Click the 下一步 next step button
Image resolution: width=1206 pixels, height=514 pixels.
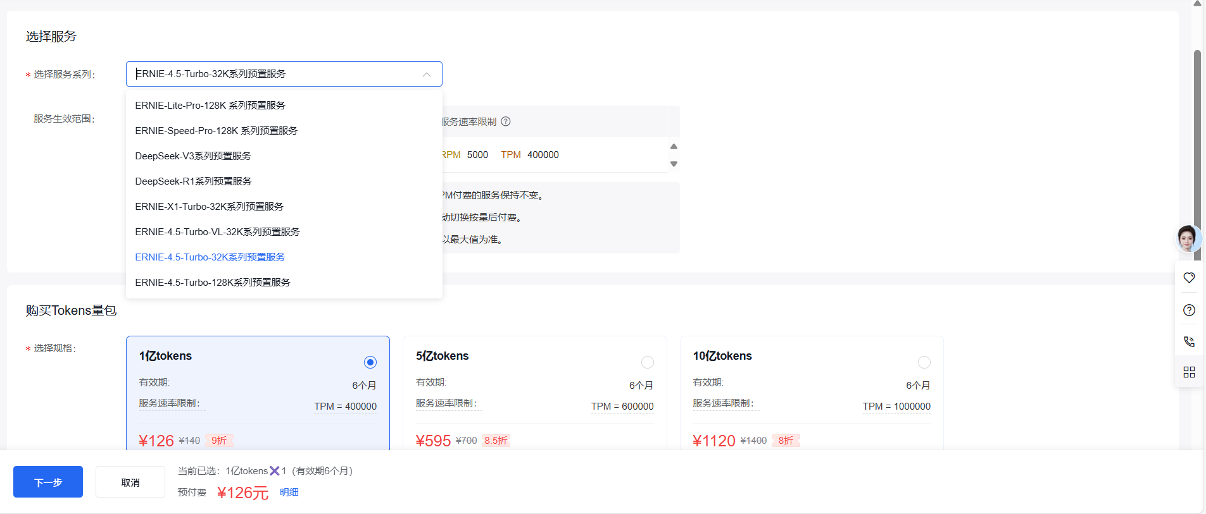tap(48, 482)
